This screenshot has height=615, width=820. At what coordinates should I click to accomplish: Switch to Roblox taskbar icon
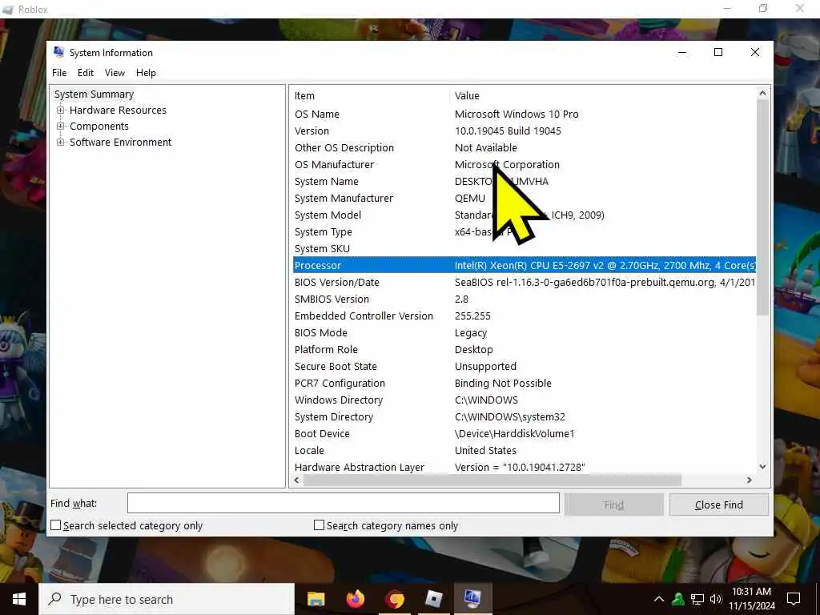point(434,599)
